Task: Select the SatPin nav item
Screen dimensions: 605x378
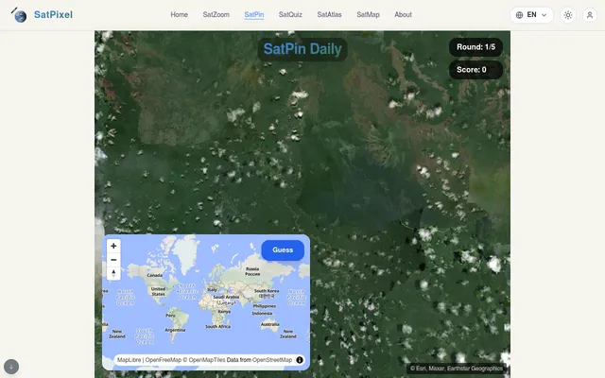Action: [254, 15]
